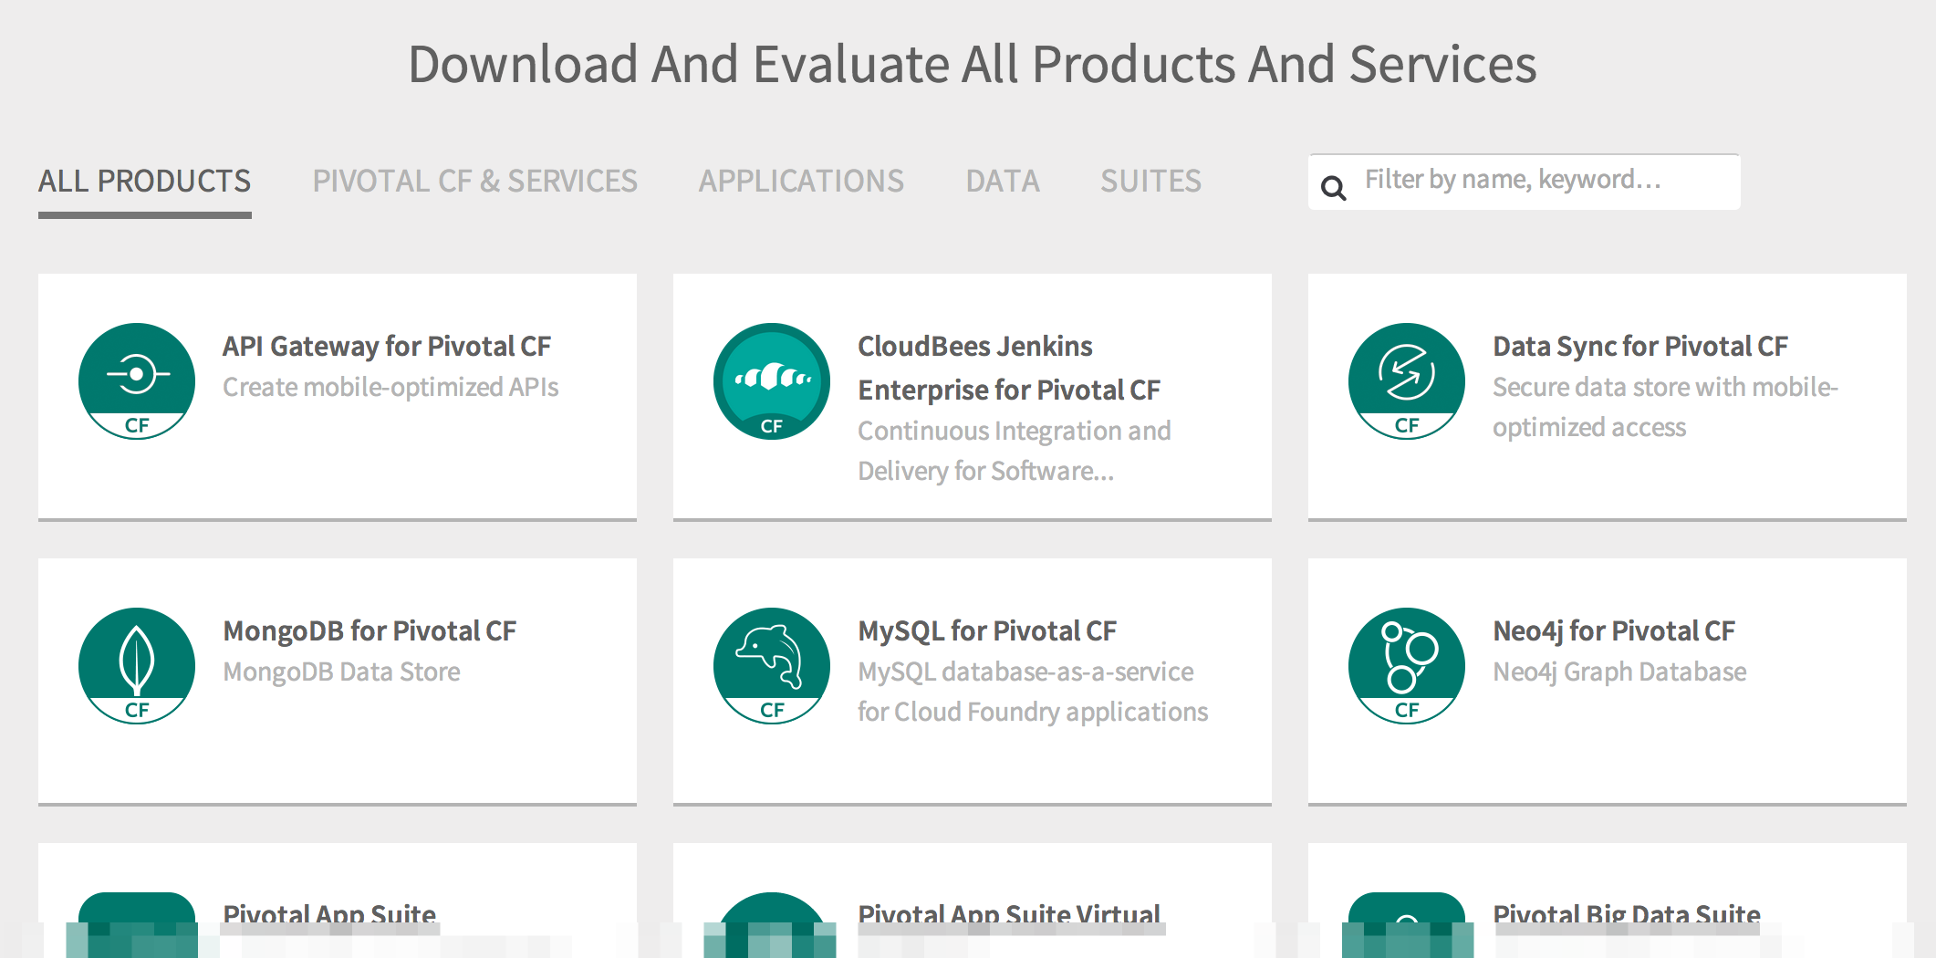Screen dimensions: 1936x958
Task: Open Data Sync for Pivotal CF
Action: coord(1639,347)
